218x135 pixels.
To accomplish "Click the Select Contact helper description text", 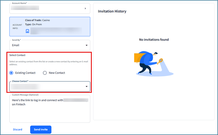I will click(49, 63).
